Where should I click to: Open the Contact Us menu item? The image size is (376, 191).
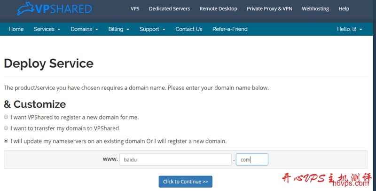189,29
